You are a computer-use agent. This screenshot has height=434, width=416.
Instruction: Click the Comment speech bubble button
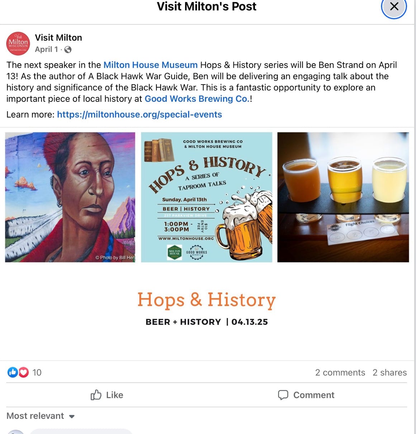click(306, 395)
